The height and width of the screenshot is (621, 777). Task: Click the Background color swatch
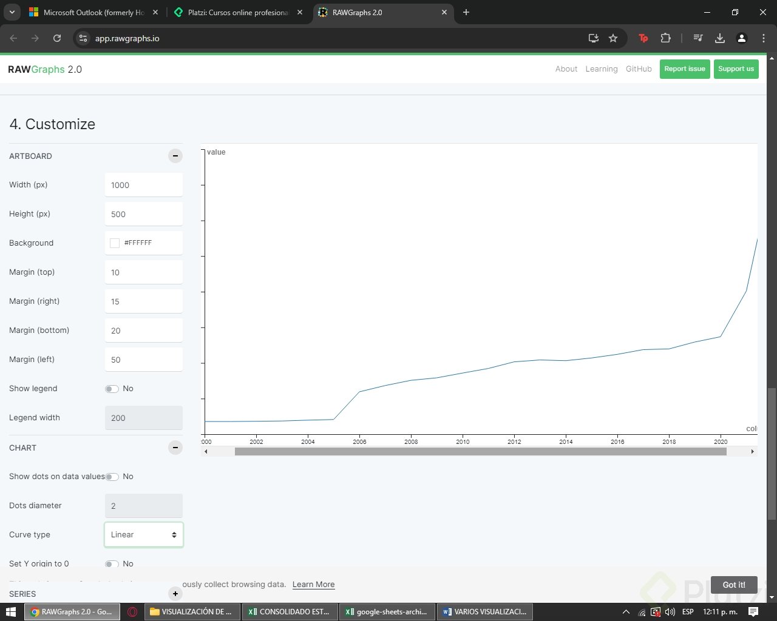click(115, 243)
